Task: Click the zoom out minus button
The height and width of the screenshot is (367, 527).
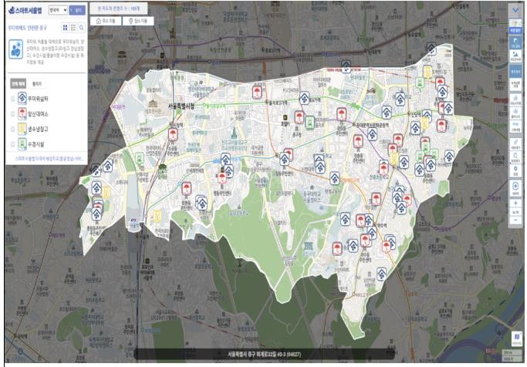Action: (x=515, y=221)
